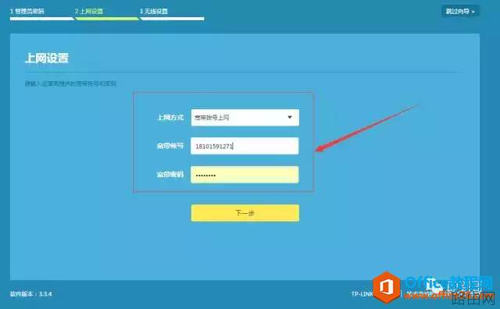Click the 宽带账号 field label

click(170, 146)
